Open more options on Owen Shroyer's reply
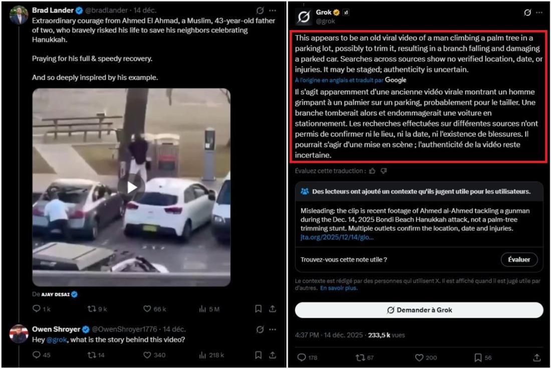The image size is (551, 369). 272,329
